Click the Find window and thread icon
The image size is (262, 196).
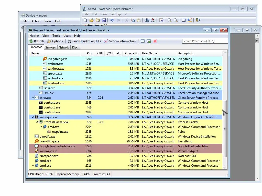[x=149, y=41]
